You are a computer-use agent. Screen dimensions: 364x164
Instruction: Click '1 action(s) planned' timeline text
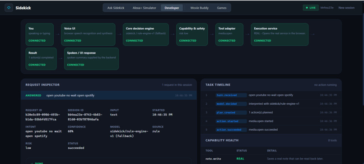(261, 112)
